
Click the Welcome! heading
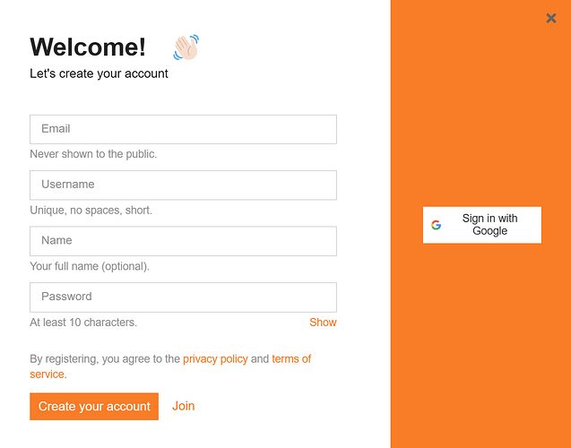click(x=88, y=47)
